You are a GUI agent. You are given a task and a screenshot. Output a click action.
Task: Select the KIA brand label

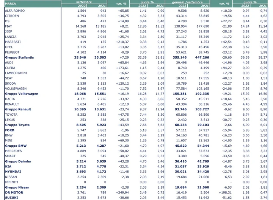(x=8, y=166)
